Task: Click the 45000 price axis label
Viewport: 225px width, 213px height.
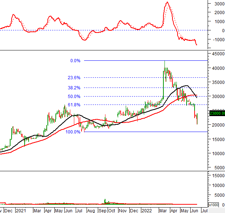Action: [x=217, y=54]
